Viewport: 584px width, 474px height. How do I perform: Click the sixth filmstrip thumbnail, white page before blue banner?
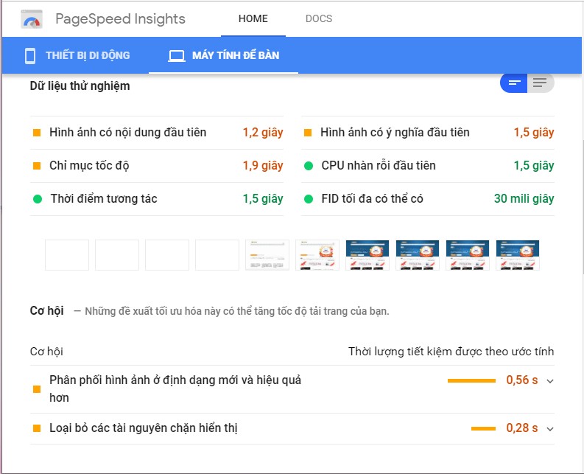pos(317,255)
